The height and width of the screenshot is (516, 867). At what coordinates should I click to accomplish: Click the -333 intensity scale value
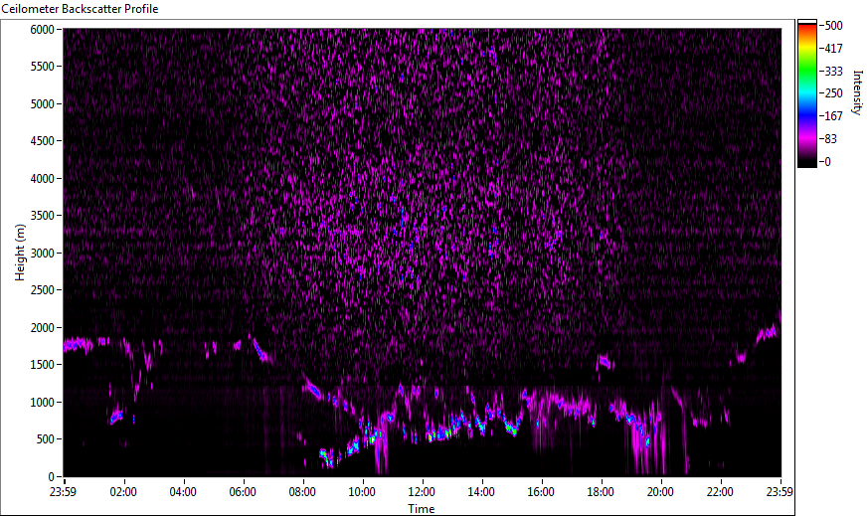(x=832, y=71)
